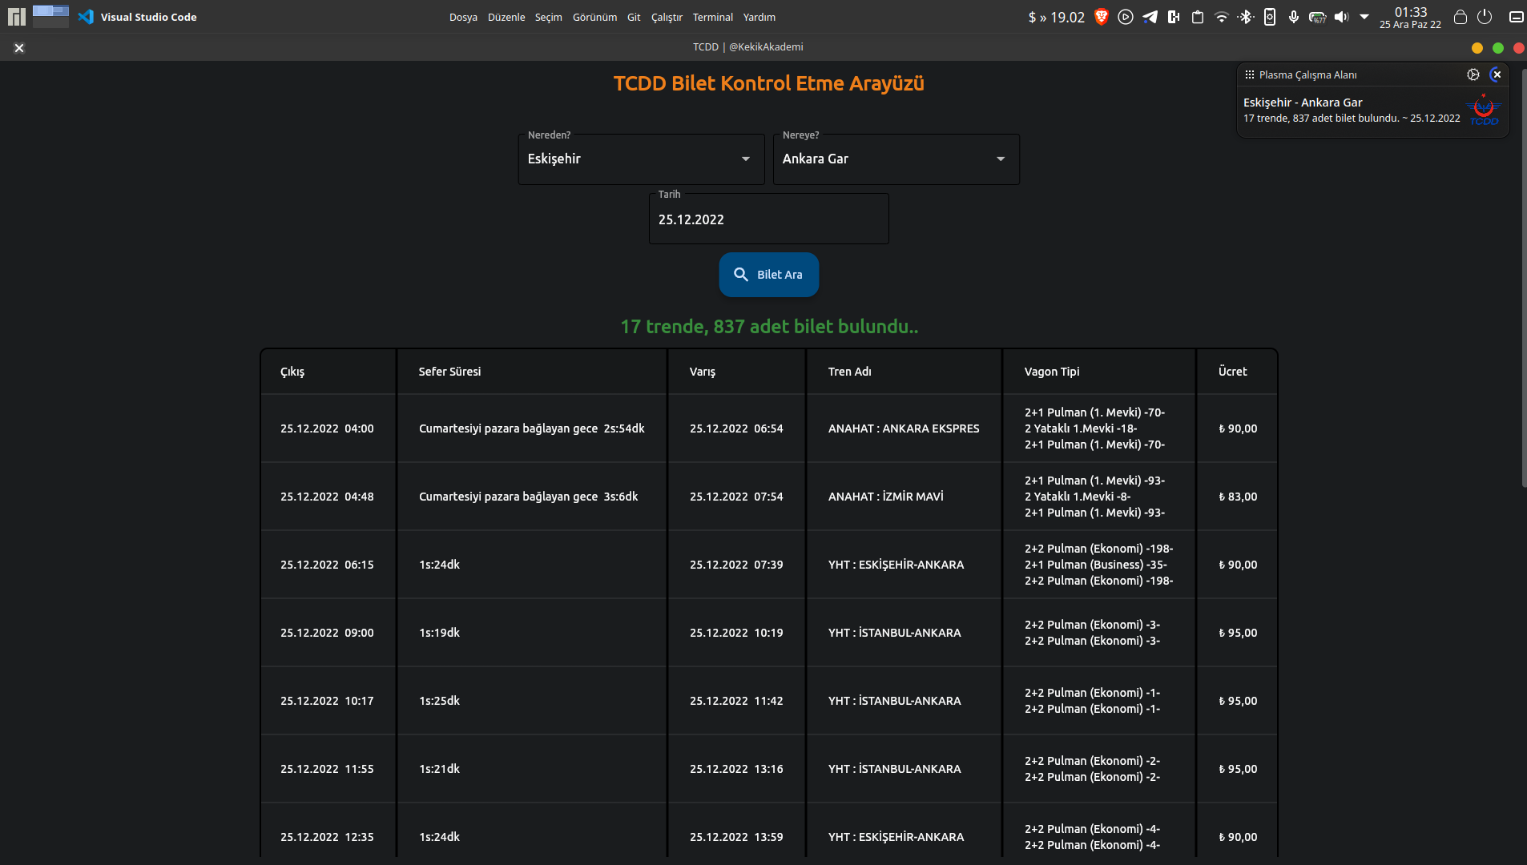Click the Bilet Ara search button
The height and width of the screenshot is (865, 1527).
pos(768,275)
